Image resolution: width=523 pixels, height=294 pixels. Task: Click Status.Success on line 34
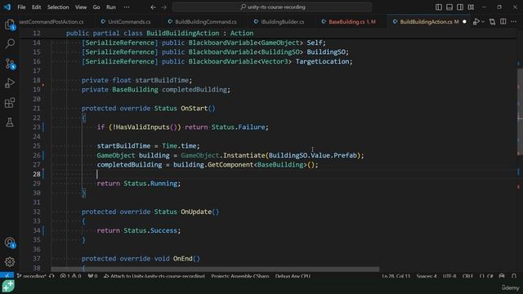tap(150, 230)
